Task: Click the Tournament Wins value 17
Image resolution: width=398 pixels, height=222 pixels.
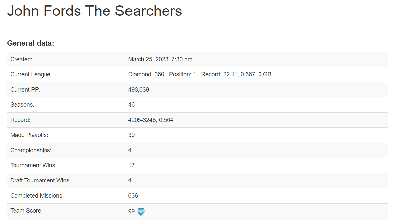Action: point(131,165)
